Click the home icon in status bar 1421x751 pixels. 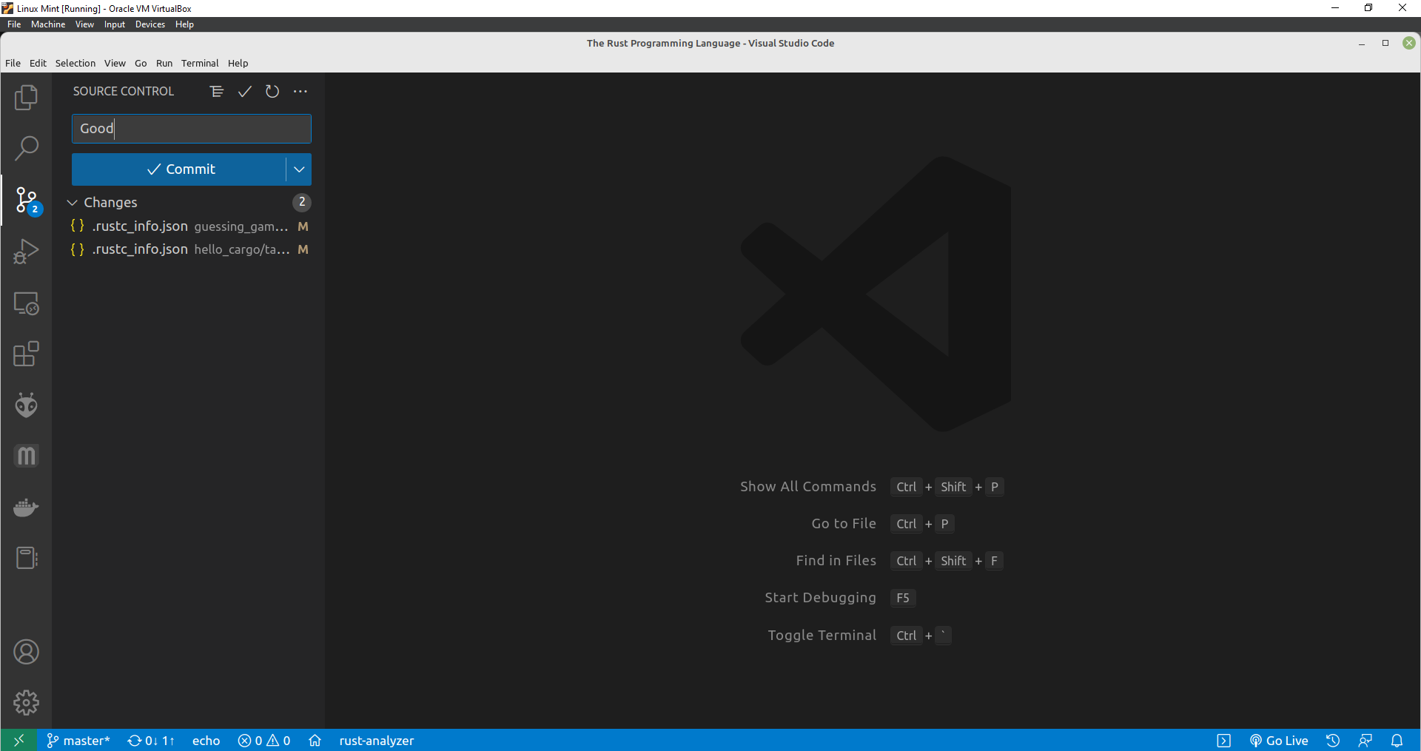click(x=315, y=740)
